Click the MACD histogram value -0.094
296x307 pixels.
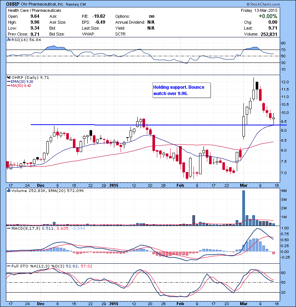click(78, 229)
